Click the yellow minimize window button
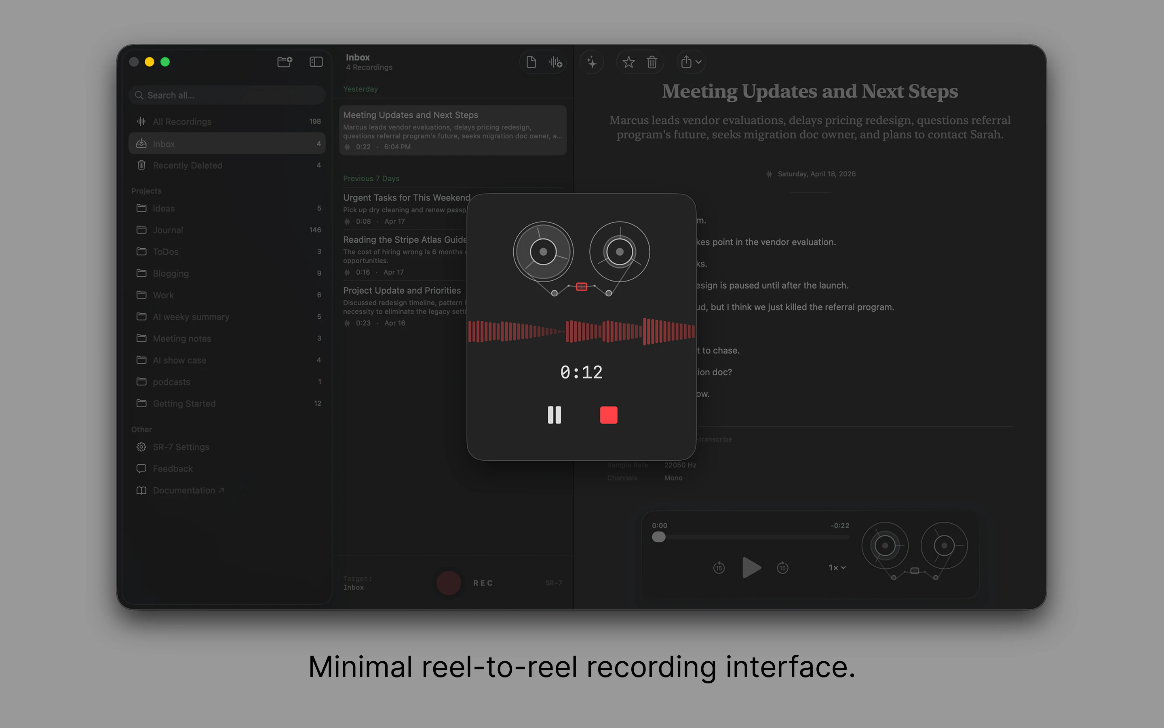 (x=150, y=61)
